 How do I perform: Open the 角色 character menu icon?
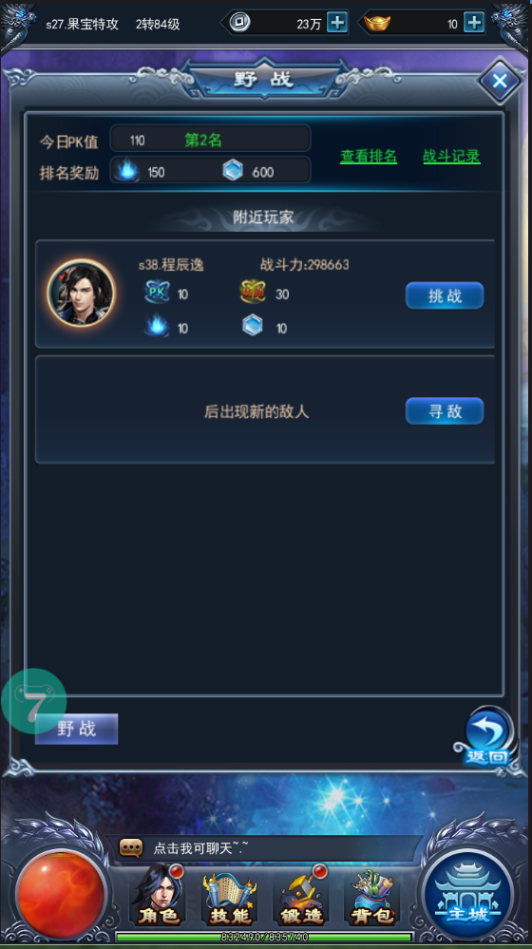[160, 896]
